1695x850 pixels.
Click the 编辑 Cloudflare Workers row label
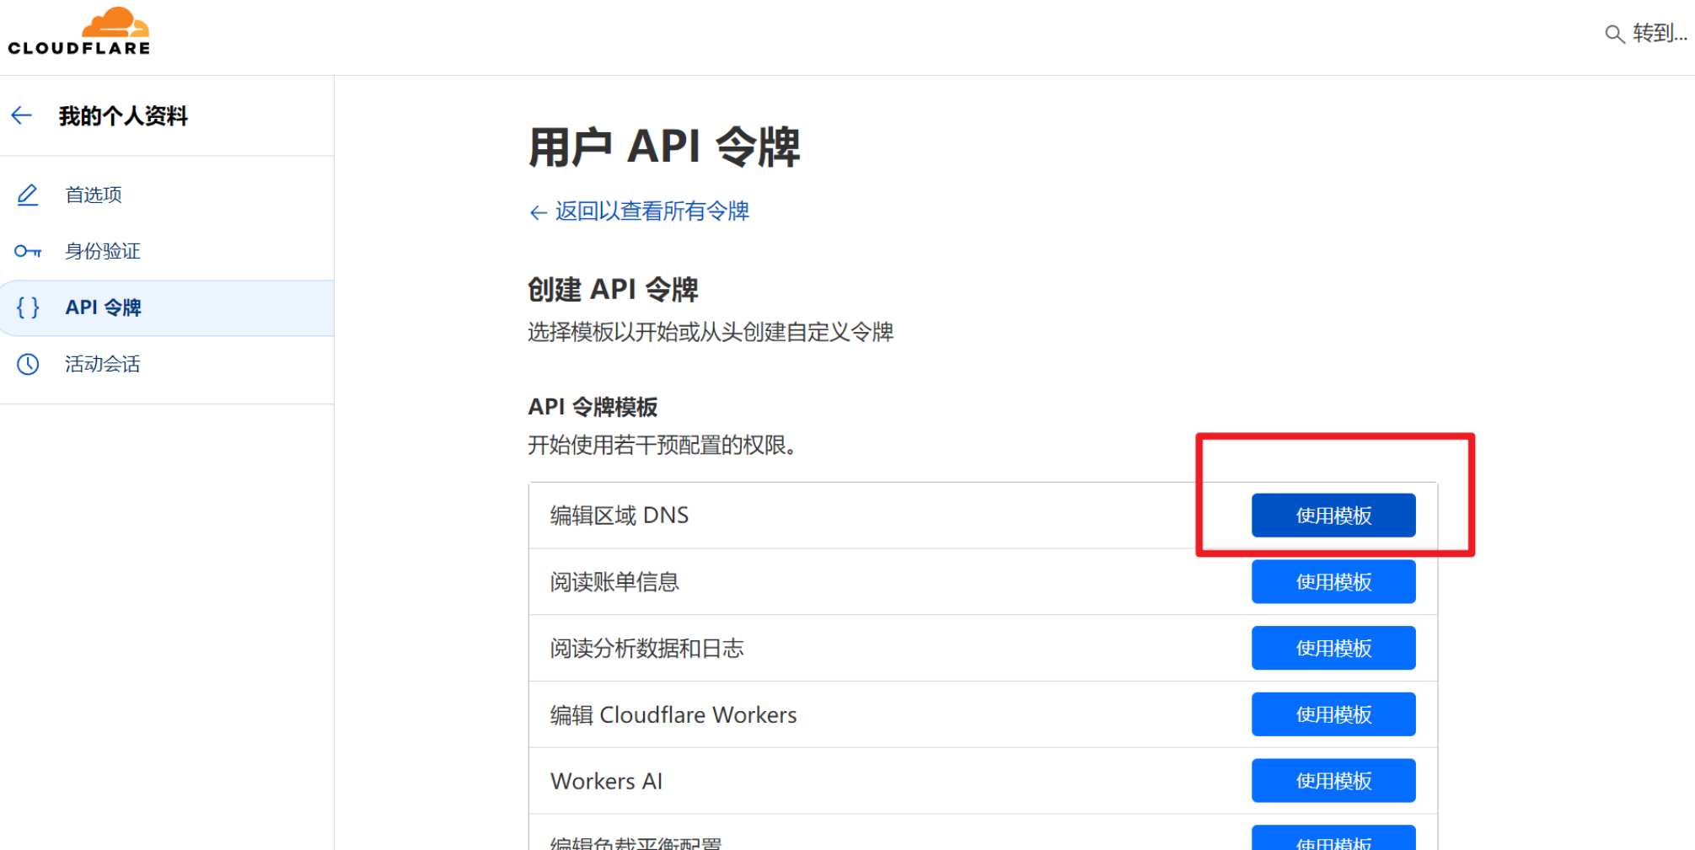pos(673,714)
